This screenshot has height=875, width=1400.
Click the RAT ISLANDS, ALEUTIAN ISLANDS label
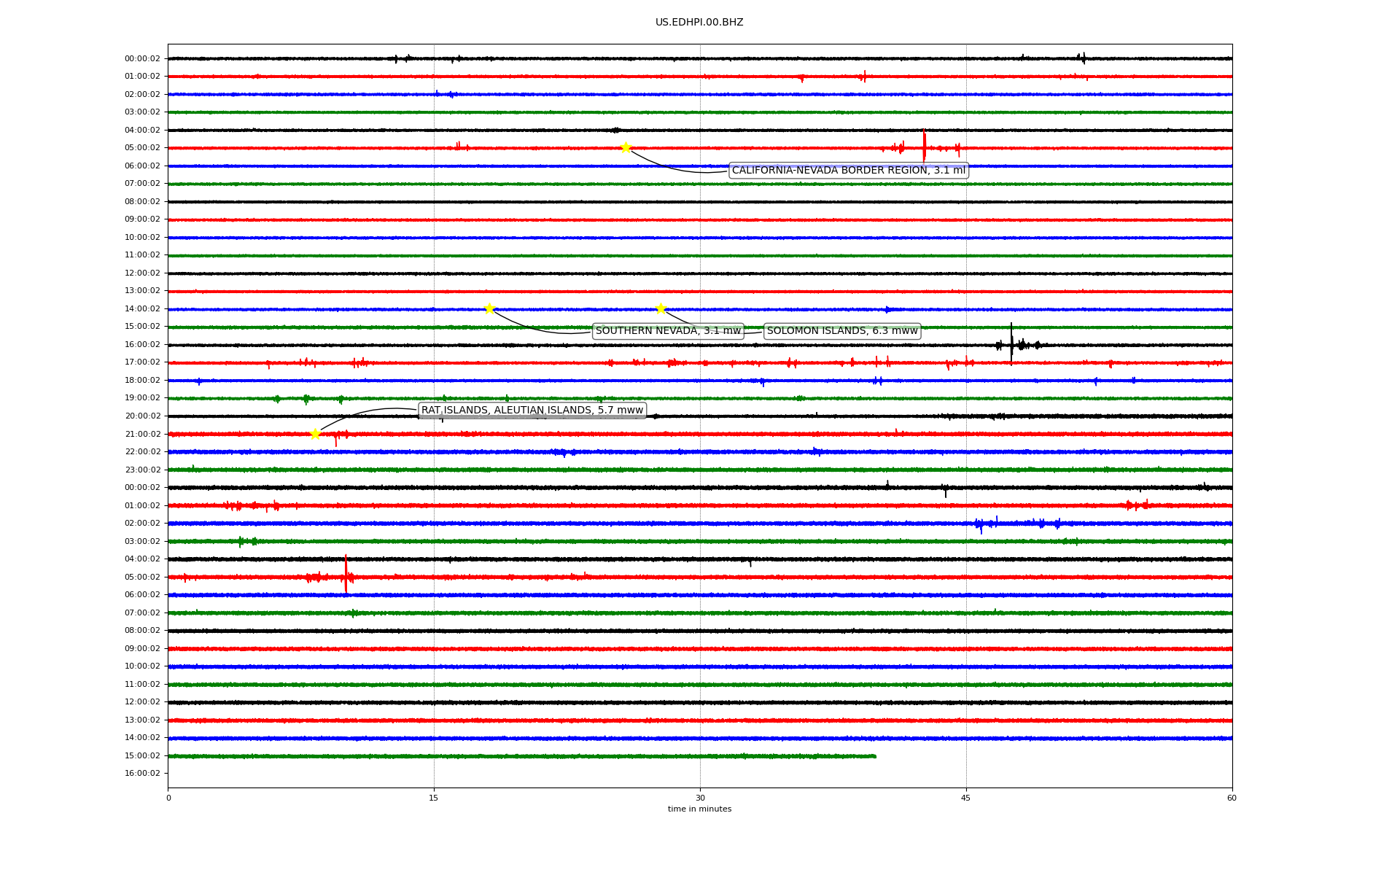pyautogui.click(x=532, y=411)
